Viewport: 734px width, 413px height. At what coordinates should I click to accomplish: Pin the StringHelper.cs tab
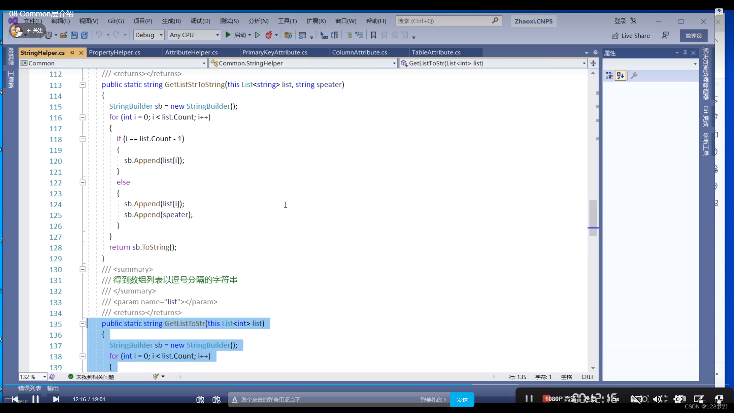72,52
